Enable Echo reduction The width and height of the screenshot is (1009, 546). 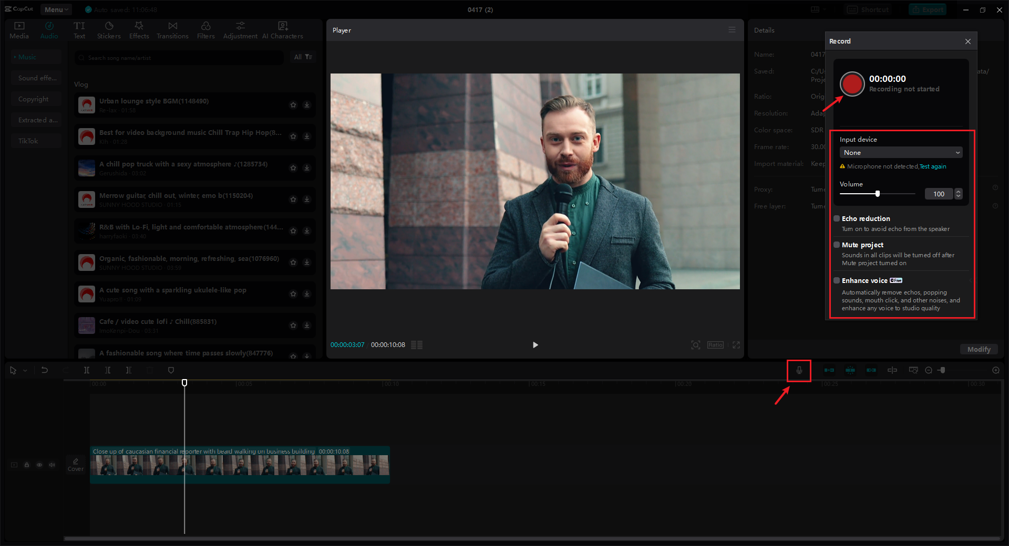[x=837, y=218]
